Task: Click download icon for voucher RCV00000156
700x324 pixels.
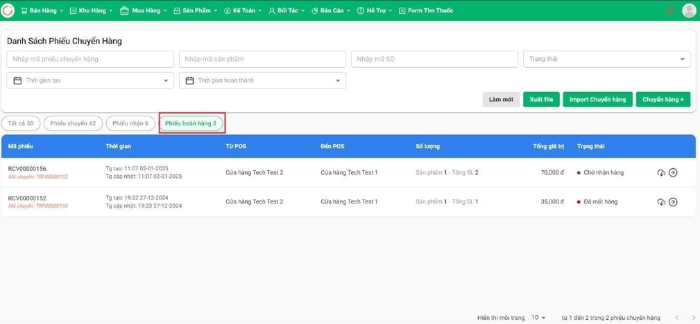Action: 661,172
